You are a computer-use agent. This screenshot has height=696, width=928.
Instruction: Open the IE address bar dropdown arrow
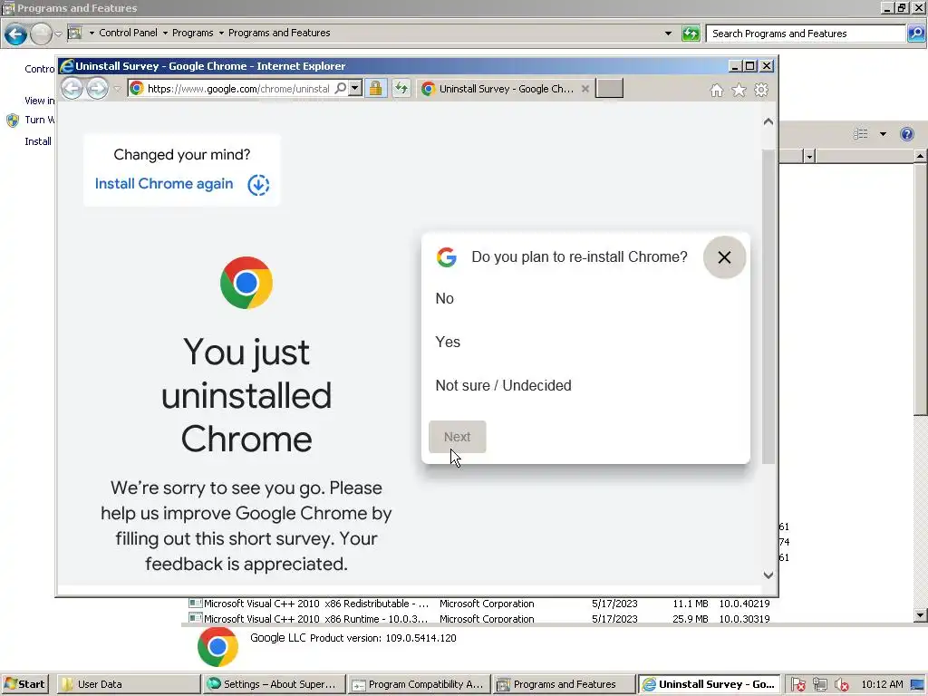pyautogui.click(x=355, y=89)
